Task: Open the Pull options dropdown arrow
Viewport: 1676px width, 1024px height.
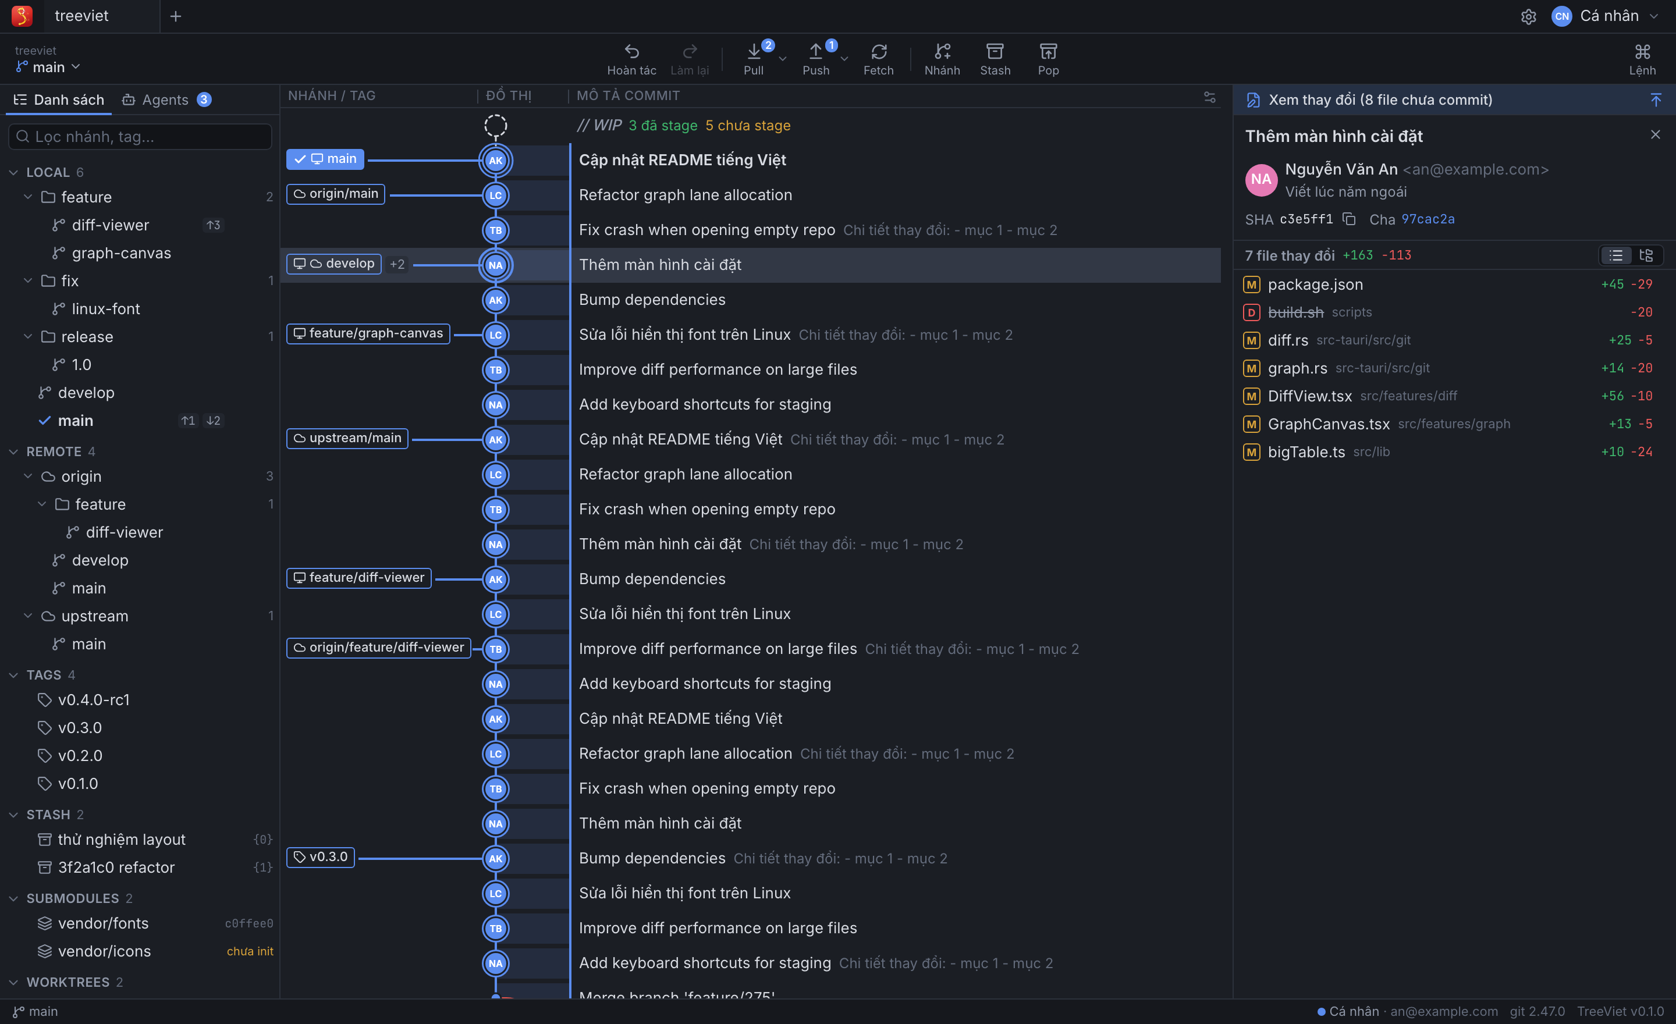Action: (782, 59)
